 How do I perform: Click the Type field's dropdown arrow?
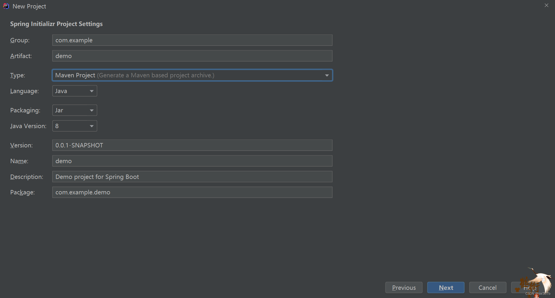327,75
